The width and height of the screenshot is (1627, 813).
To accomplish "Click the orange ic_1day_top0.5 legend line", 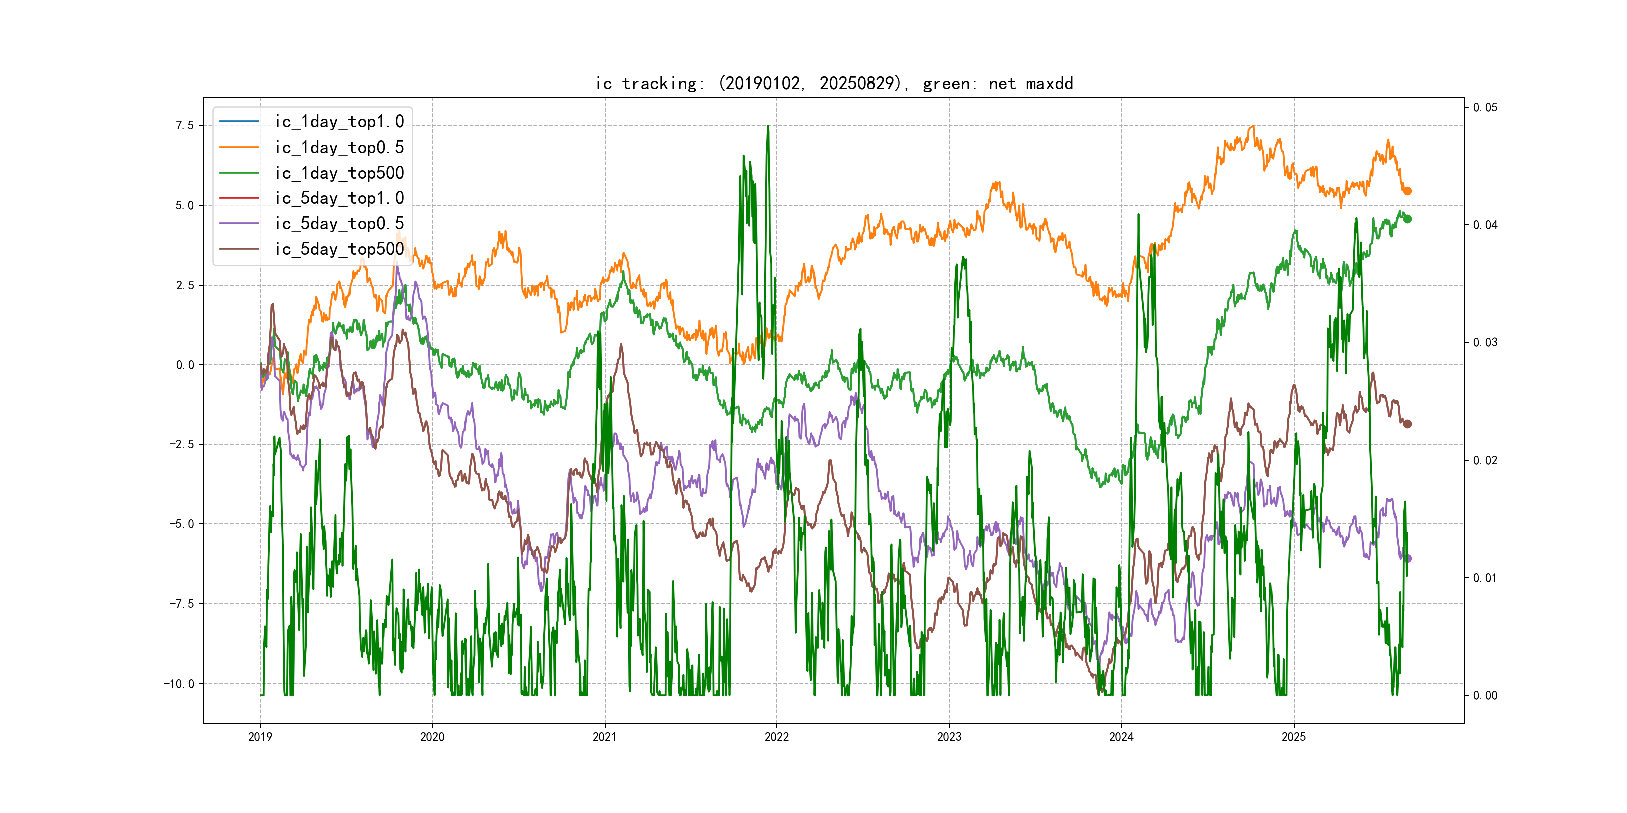I will pos(239,147).
